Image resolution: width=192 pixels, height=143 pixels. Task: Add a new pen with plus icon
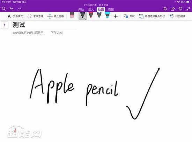tap(116, 16)
